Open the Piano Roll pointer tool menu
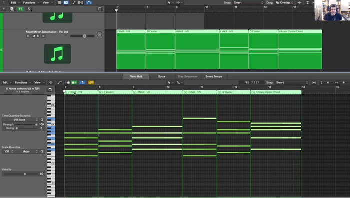 tap(171, 83)
